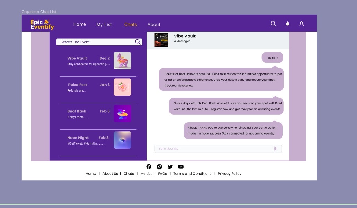Open the Twitter icon in the footer

tap(170, 167)
